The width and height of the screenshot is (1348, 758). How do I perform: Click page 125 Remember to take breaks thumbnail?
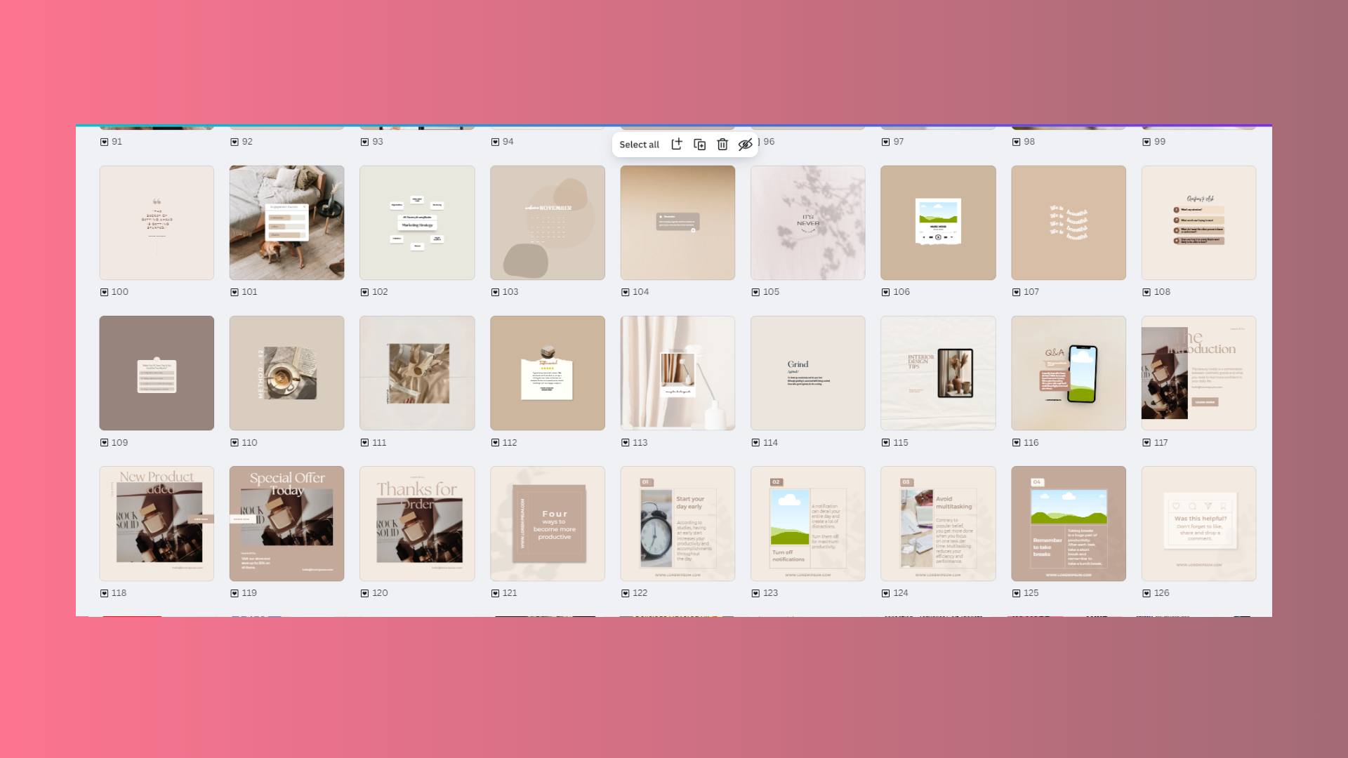tap(1068, 524)
